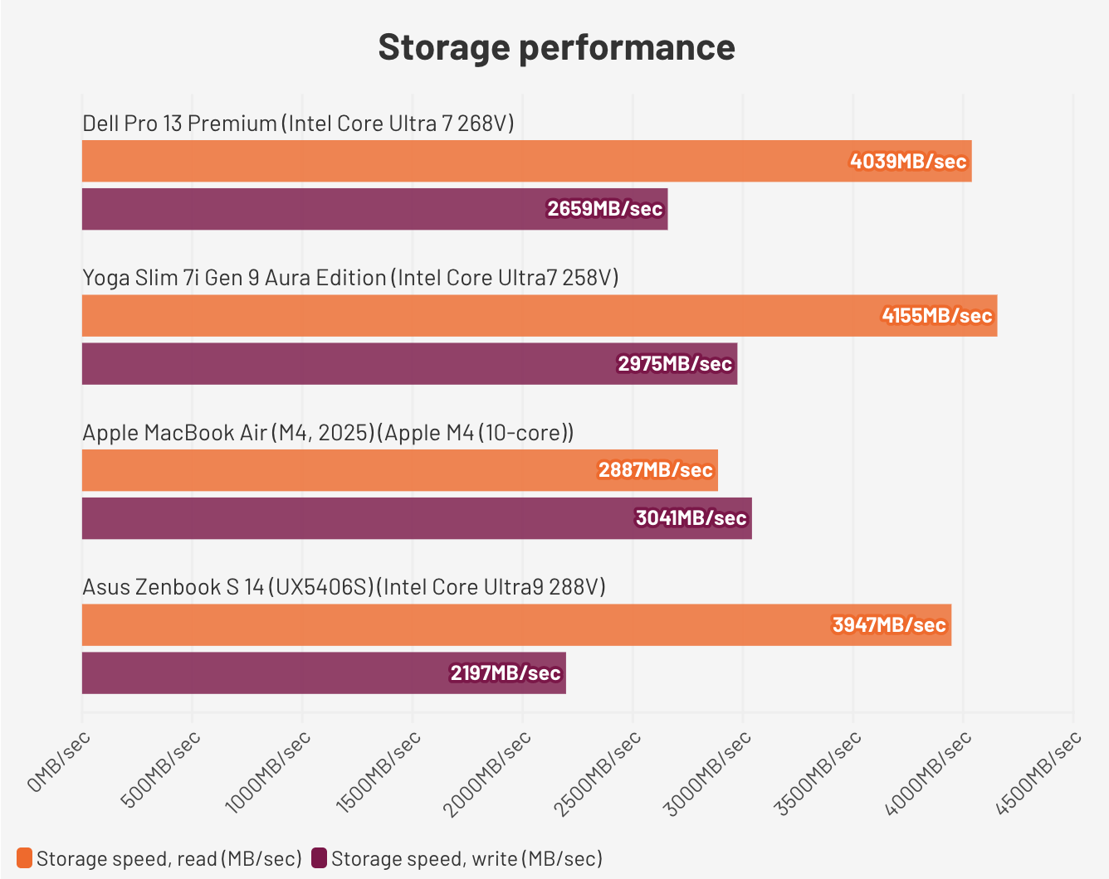Click the Apple MacBook Air label
The width and height of the screenshot is (1109, 879).
point(328,433)
